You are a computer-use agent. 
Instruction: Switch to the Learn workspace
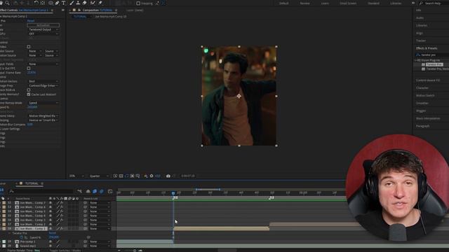[325, 3]
